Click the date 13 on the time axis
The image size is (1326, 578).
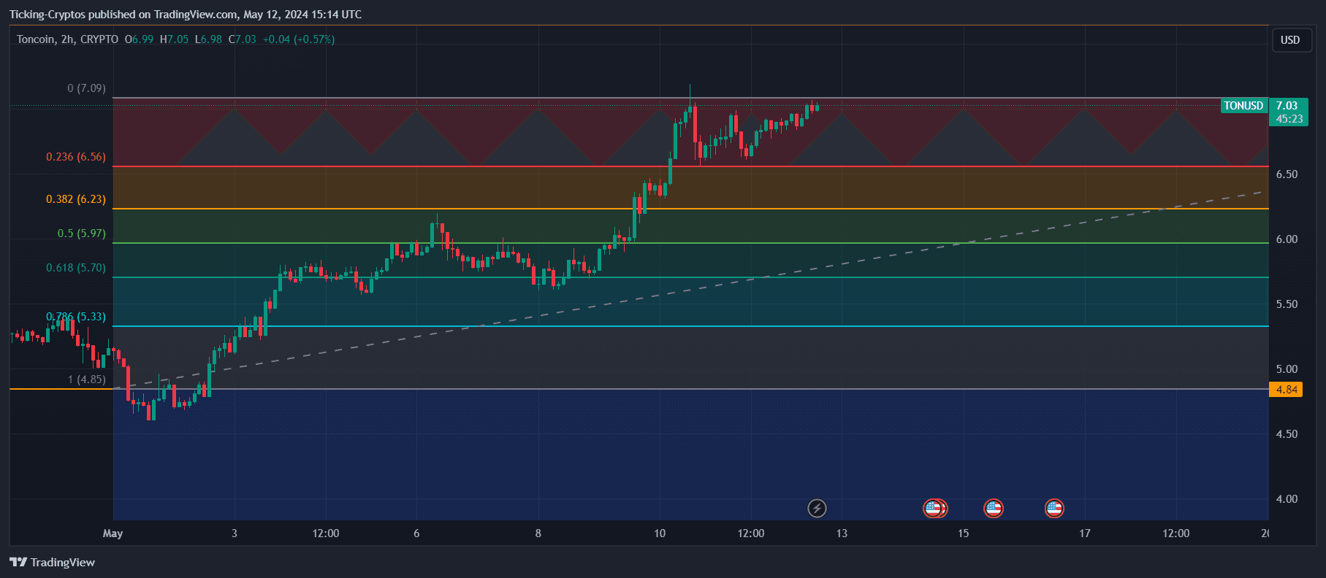(842, 533)
